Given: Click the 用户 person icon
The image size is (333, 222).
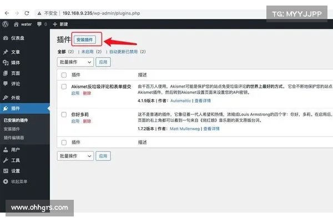Looking at the screenshot, I should pos(6,150).
